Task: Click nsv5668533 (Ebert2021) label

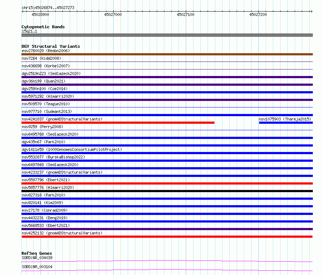Action: (x=46, y=225)
